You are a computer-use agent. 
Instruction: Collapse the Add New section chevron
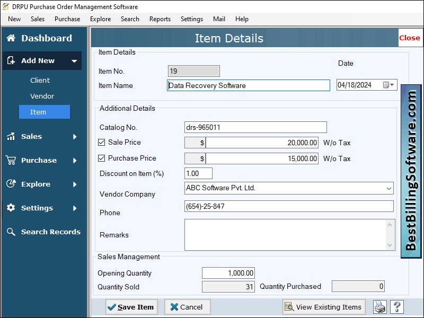(x=74, y=60)
